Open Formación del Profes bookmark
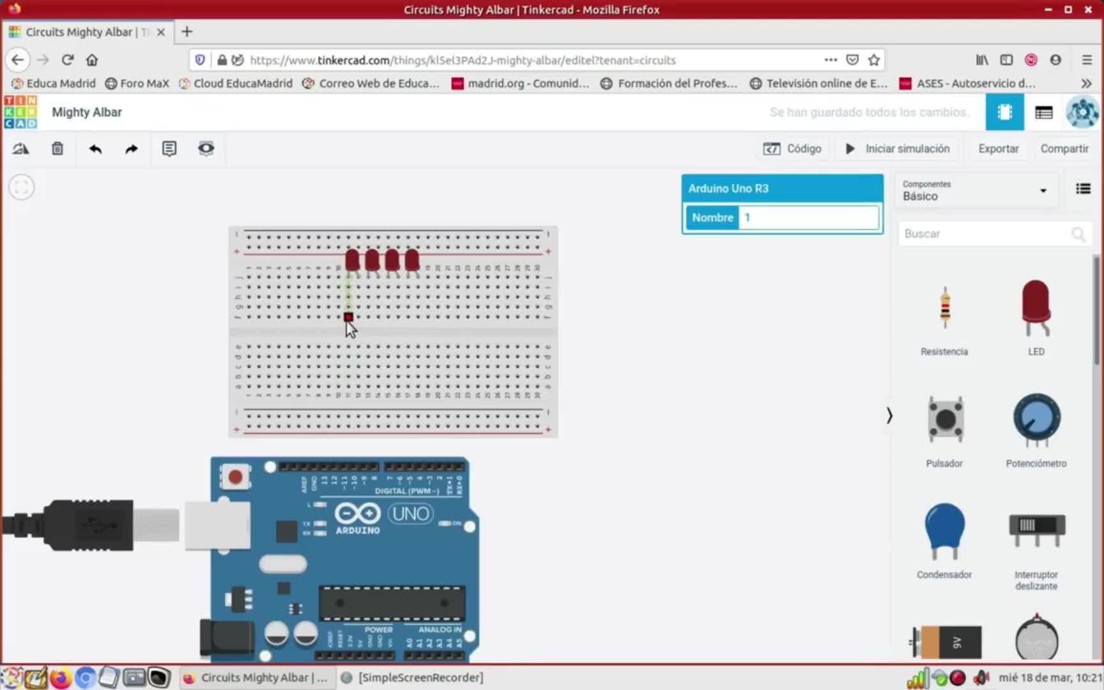 (669, 84)
